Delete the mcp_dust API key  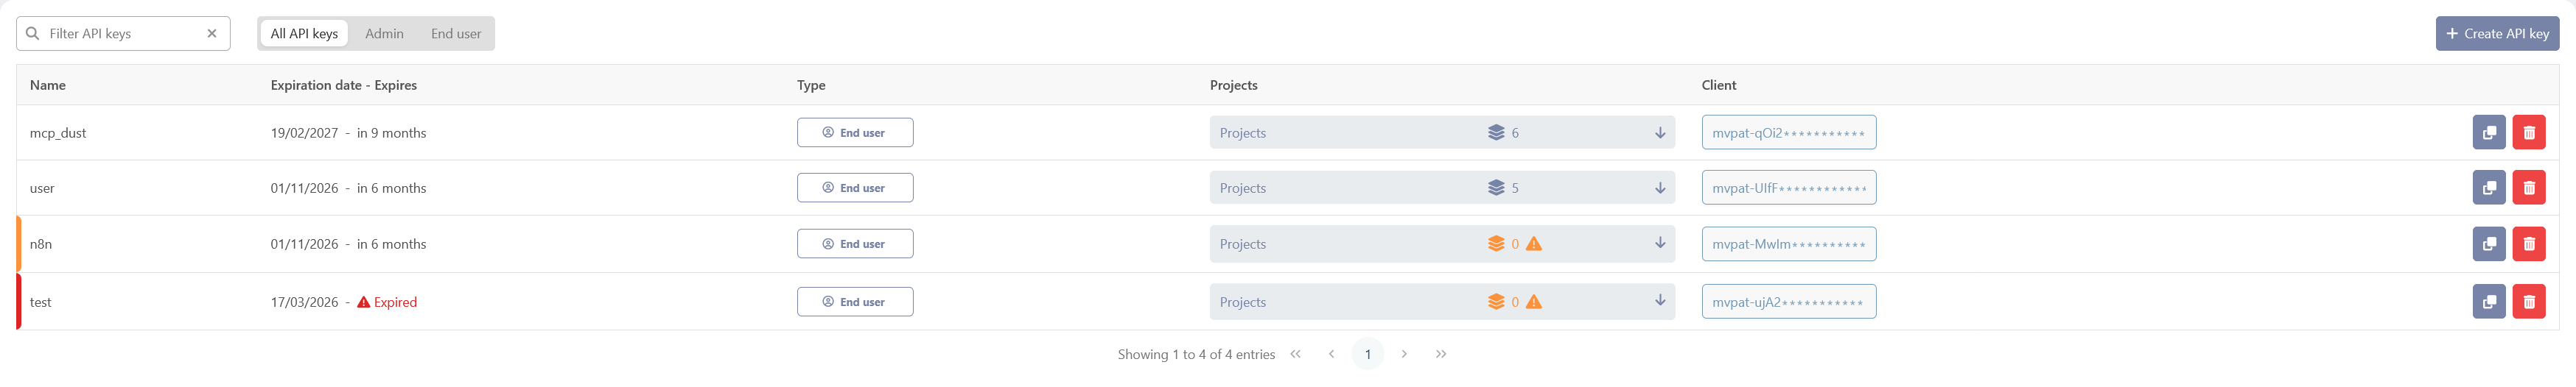tap(2529, 132)
